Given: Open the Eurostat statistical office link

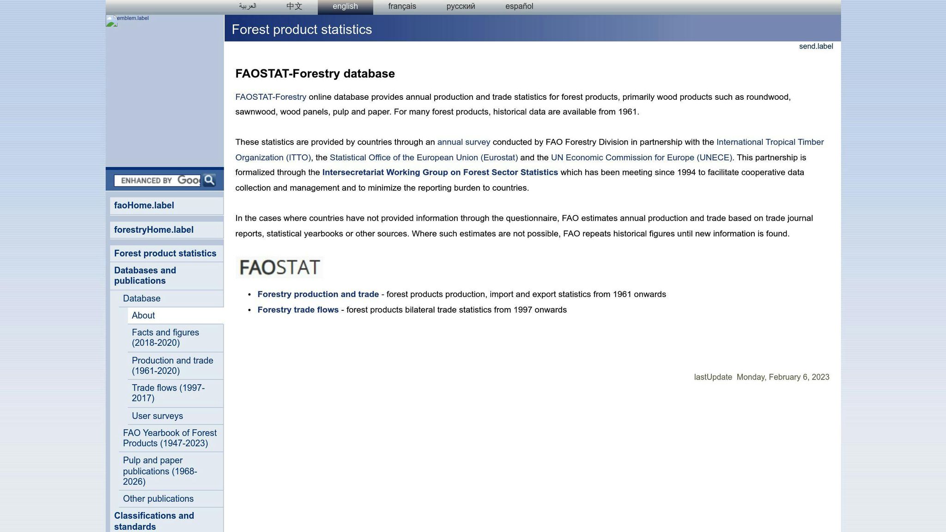Looking at the screenshot, I should tap(424, 157).
